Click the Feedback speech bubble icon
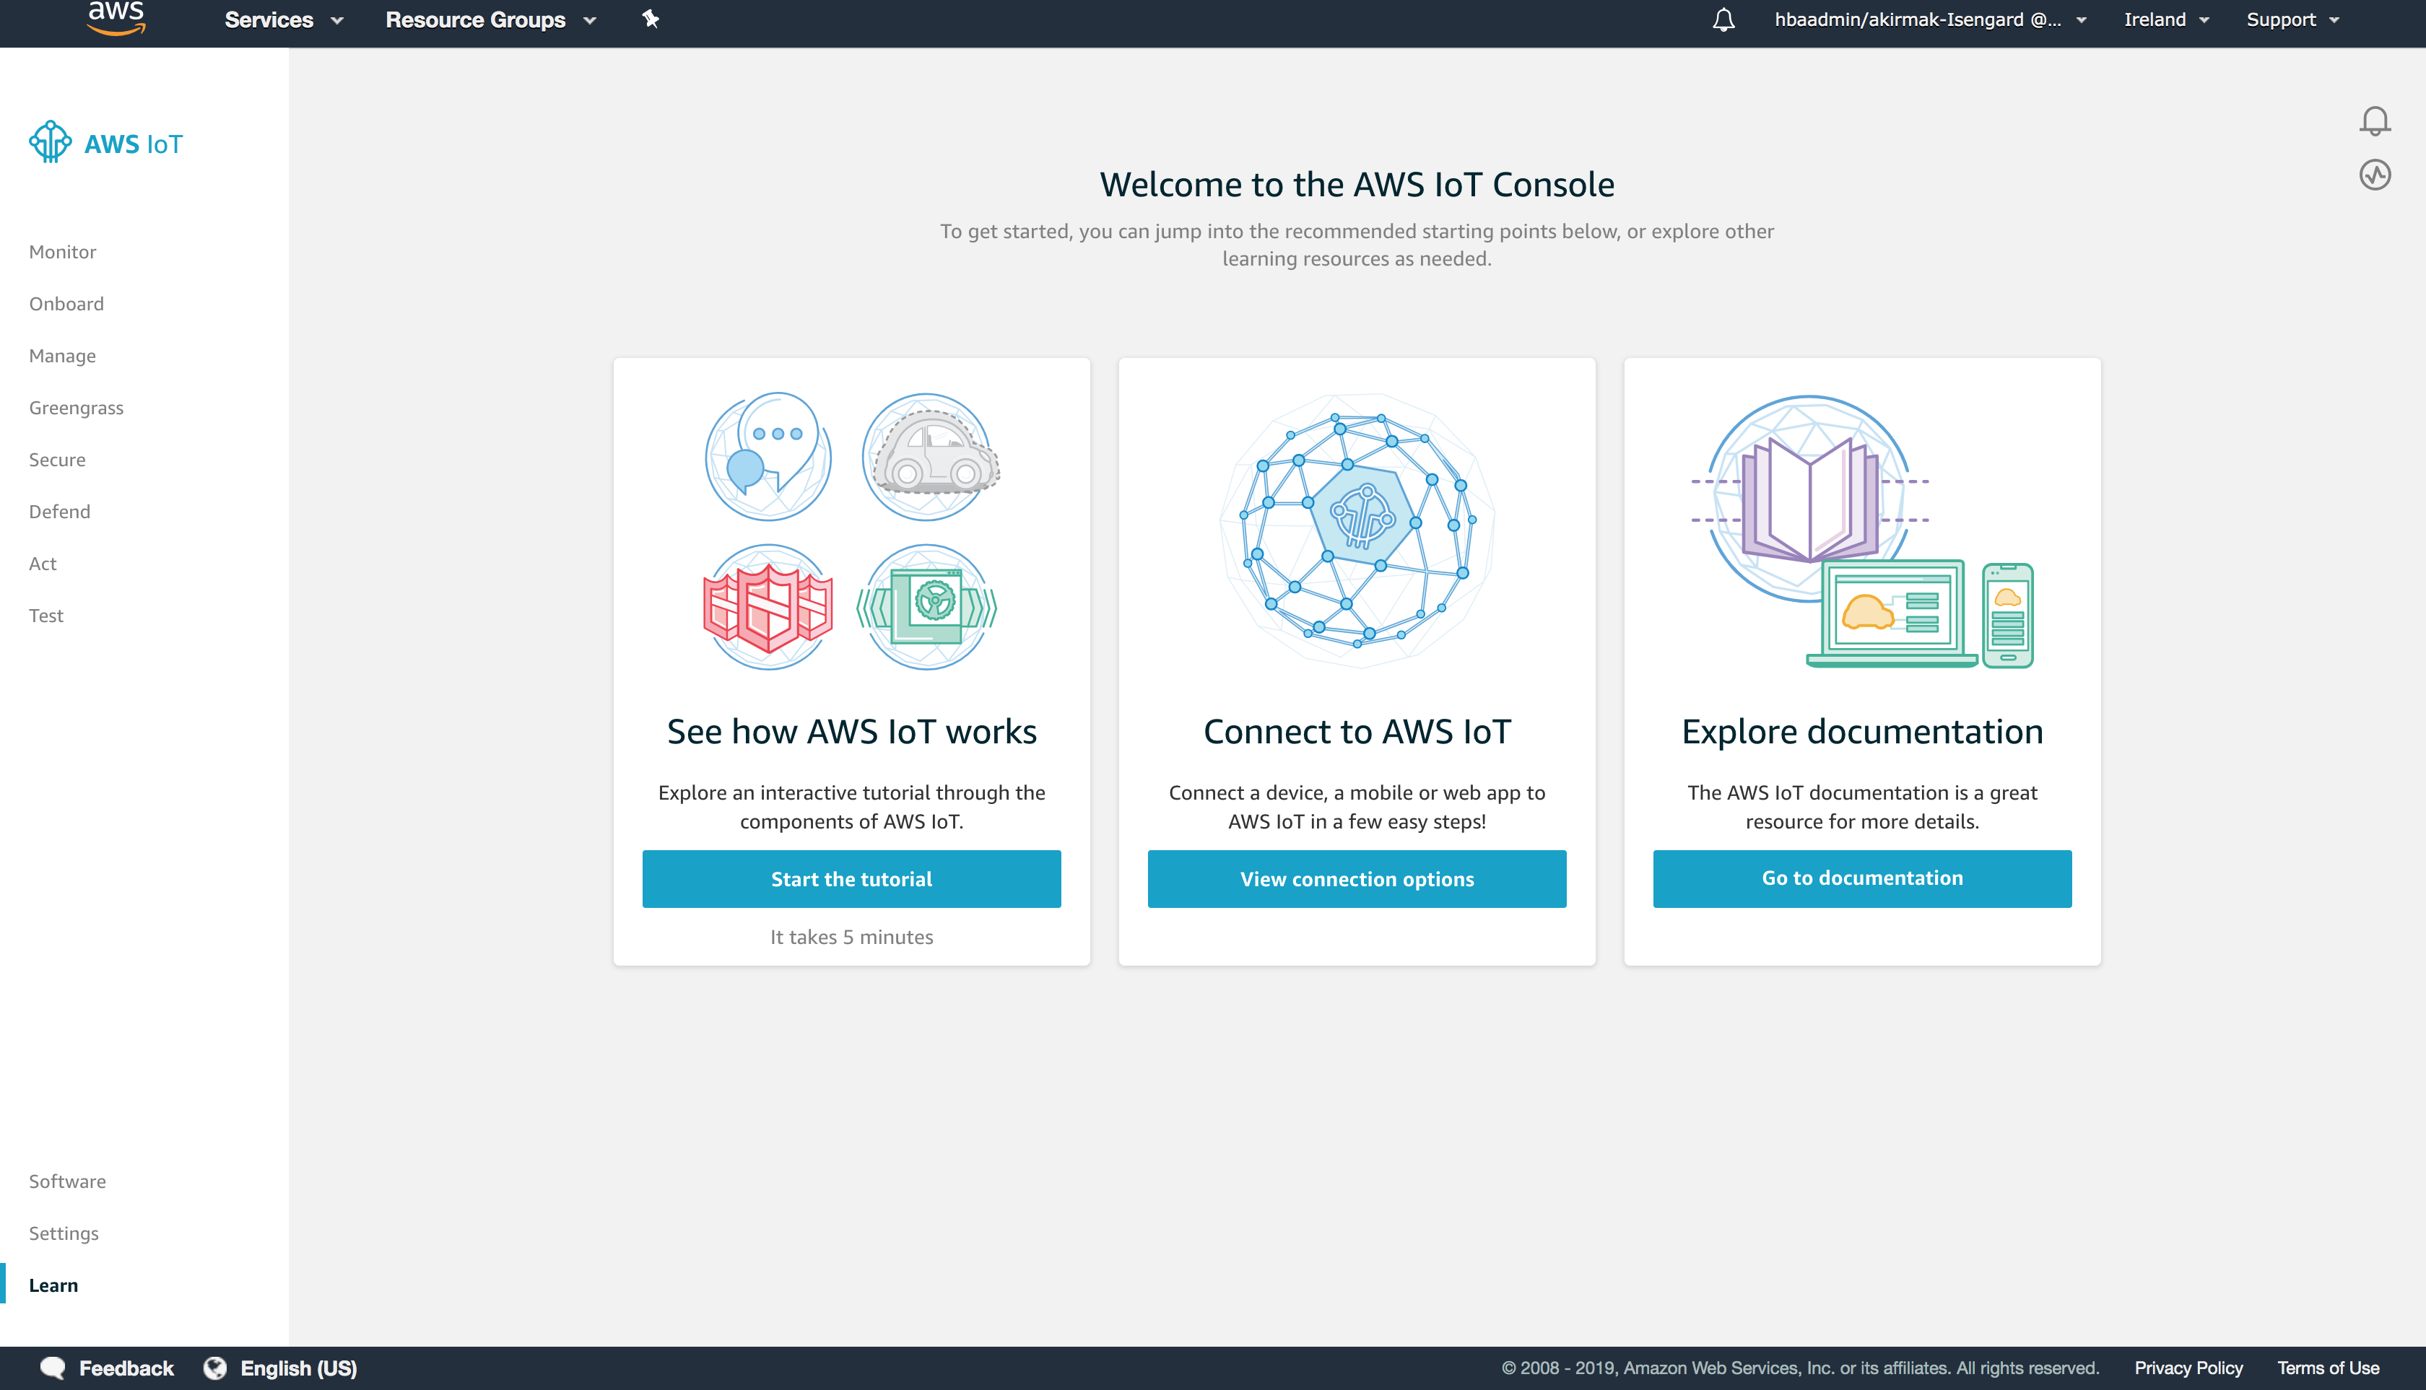This screenshot has height=1390, width=2426. coord(53,1367)
